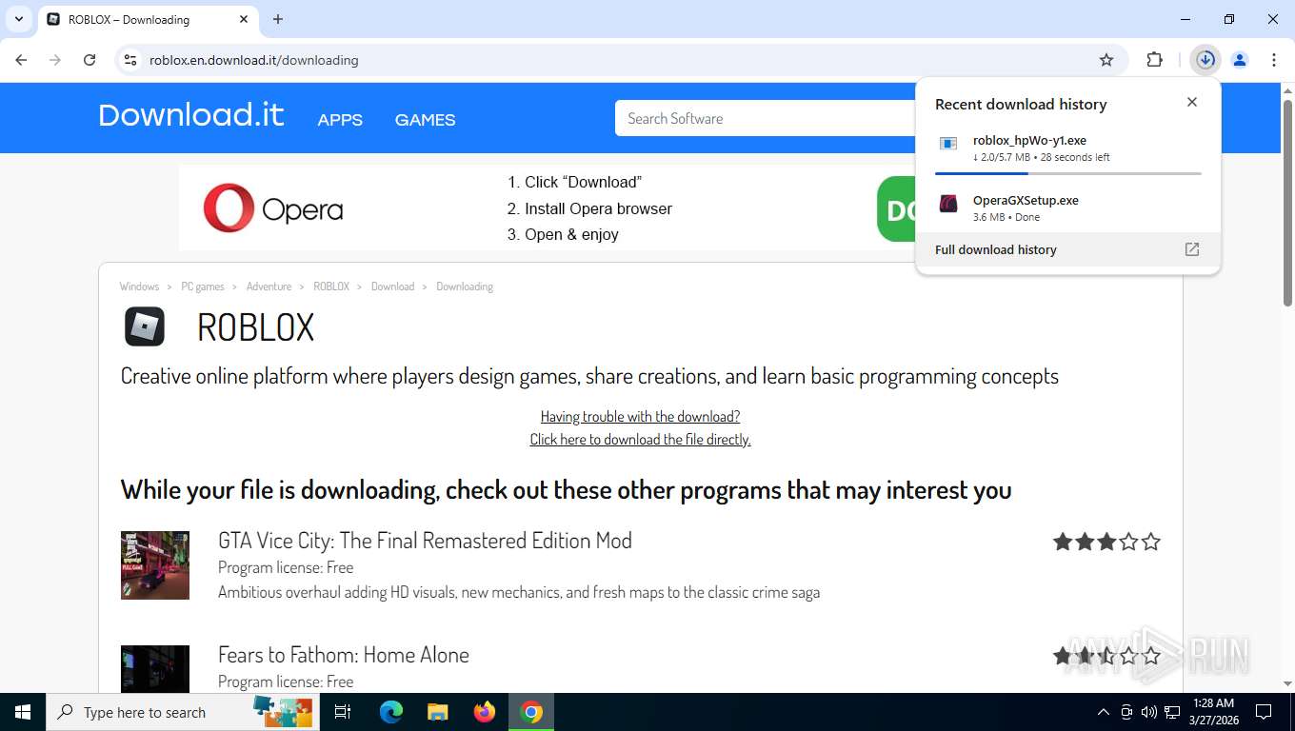Image resolution: width=1295 pixels, height=731 pixels.
Task: Launch Firefox from taskbar
Action: 485,712
